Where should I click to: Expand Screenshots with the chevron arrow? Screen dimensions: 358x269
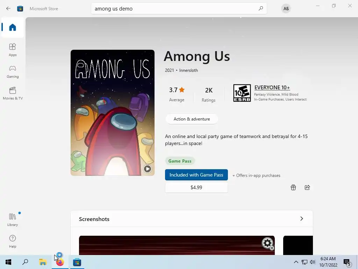pyautogui.click(x=302, y=219)
